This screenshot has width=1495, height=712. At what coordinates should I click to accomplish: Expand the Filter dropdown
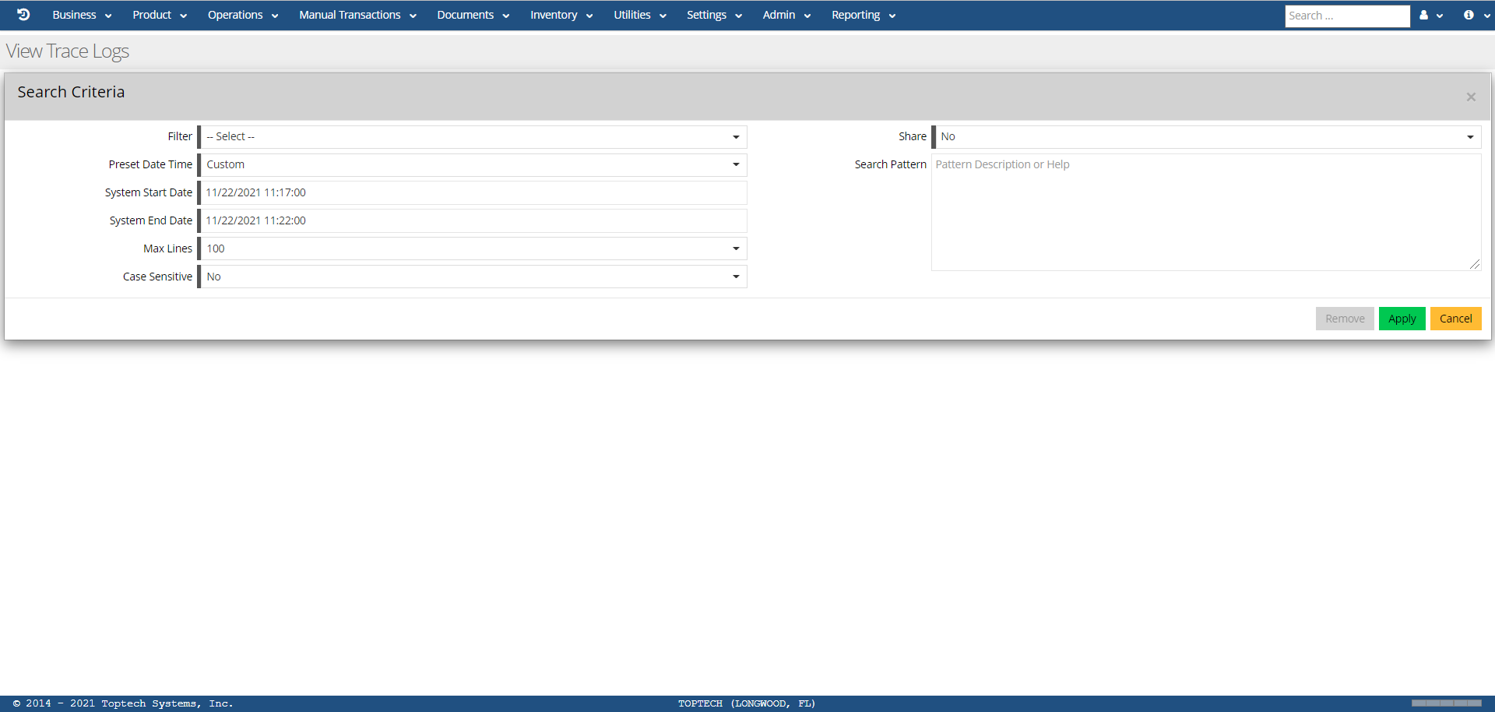coord(473,137)
